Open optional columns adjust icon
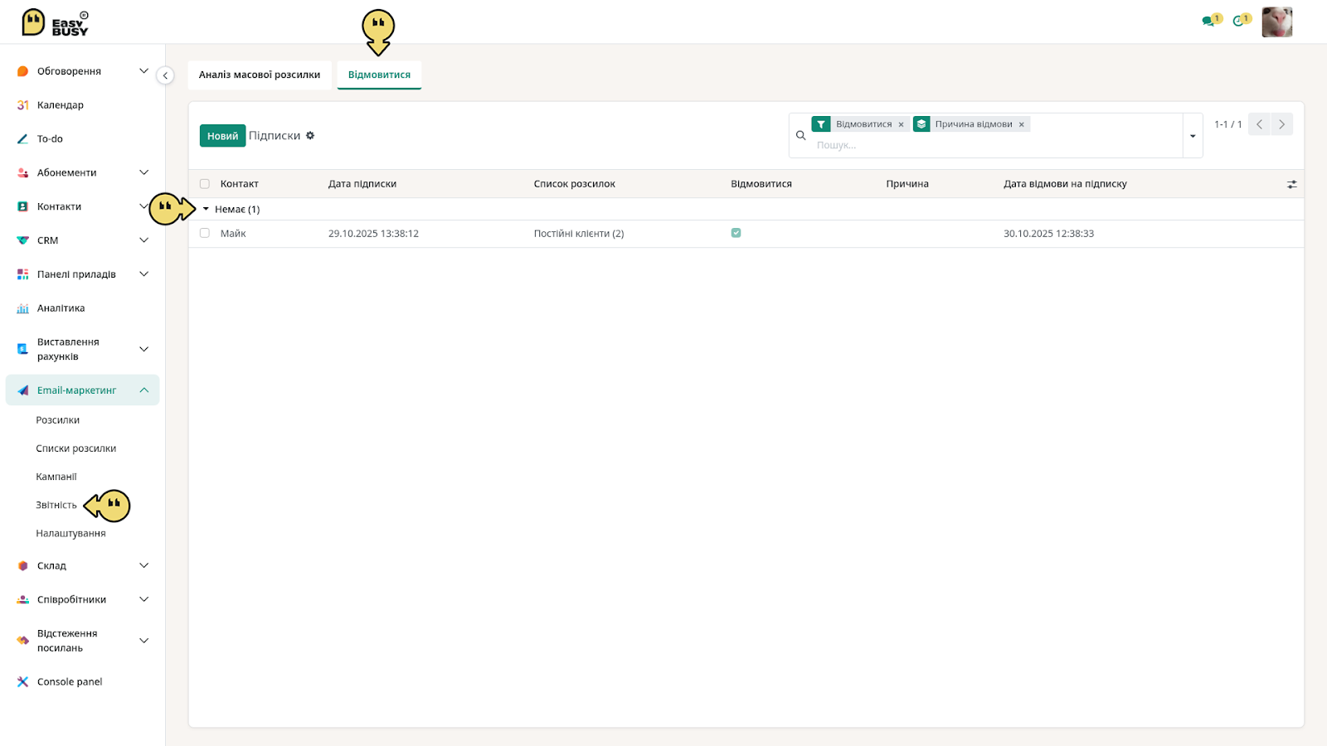Viewport: 1327px width, 746px height. 1291,184
